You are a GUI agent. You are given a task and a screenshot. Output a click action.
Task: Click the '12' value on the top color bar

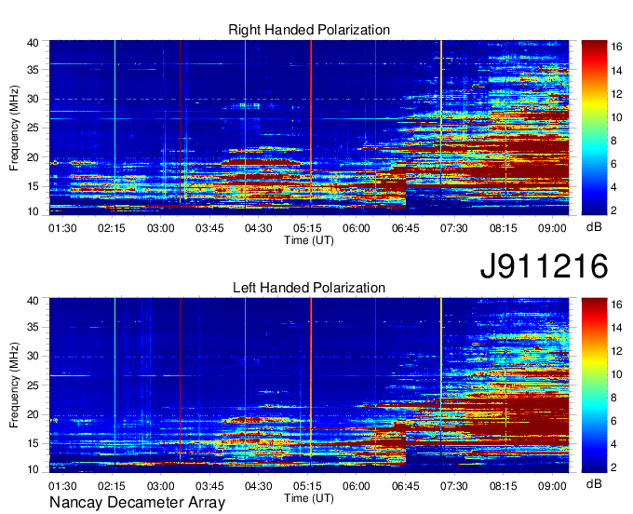616,94
